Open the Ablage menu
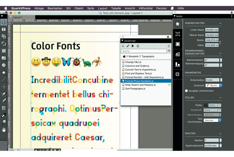This screenshot has width=234, height=157. tap(39, 8)
